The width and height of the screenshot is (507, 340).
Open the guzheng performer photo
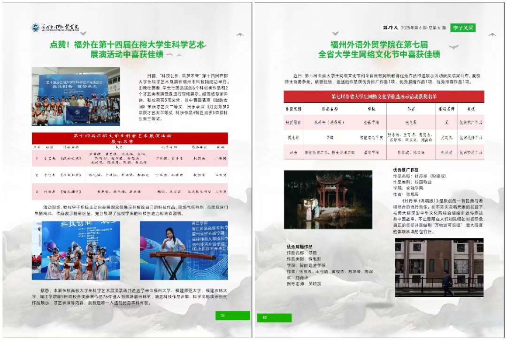tap(184, 251)
